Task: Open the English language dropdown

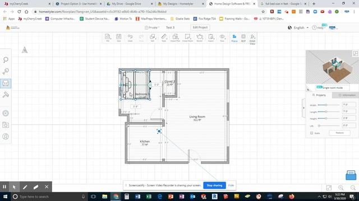Action: pyautogui.click(x=298, y=27)
